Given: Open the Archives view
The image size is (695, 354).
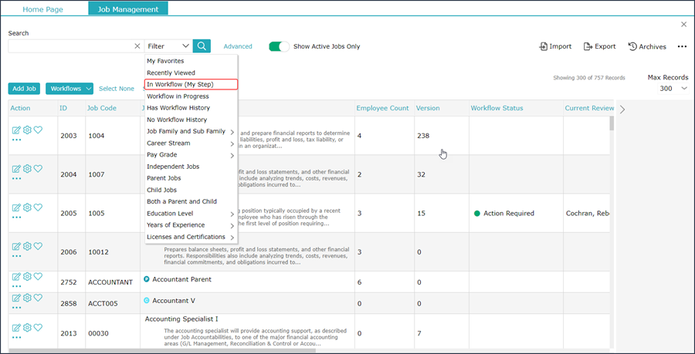Looking at the screenshot, I should 646,46.
